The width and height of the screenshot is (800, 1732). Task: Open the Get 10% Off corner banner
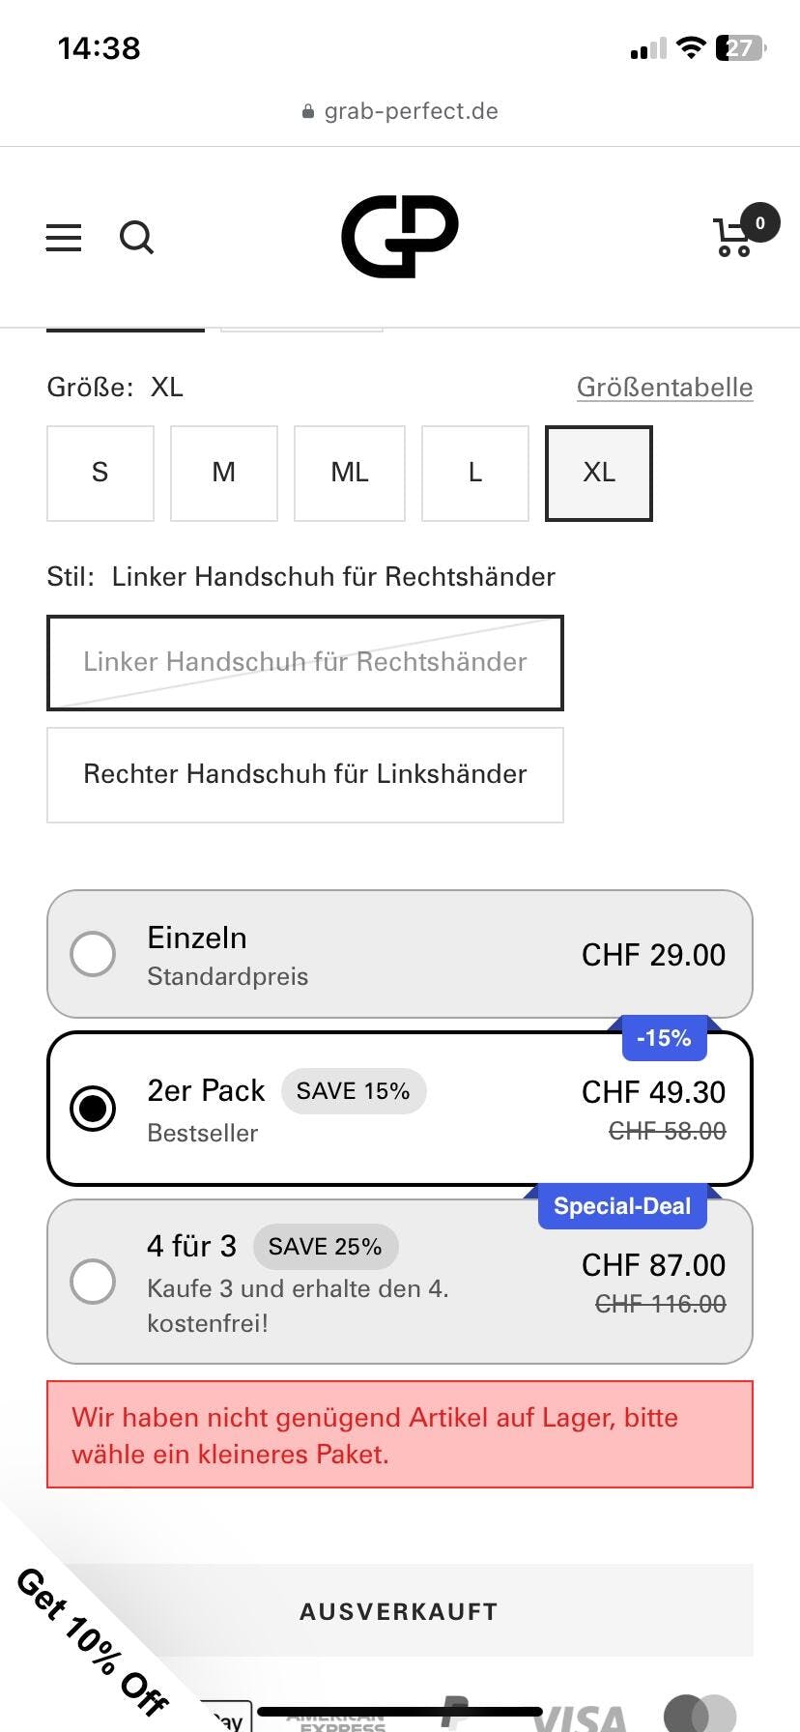coord(89,1641)
